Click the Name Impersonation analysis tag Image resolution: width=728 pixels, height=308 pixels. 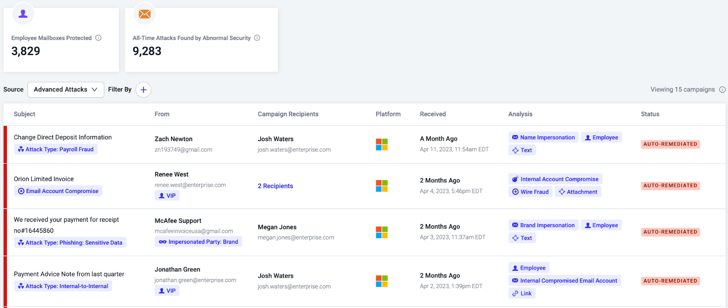543,137
